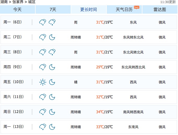Click Wednesday 8th daytime rain icon
178x135 pixels.
point(43,52)
